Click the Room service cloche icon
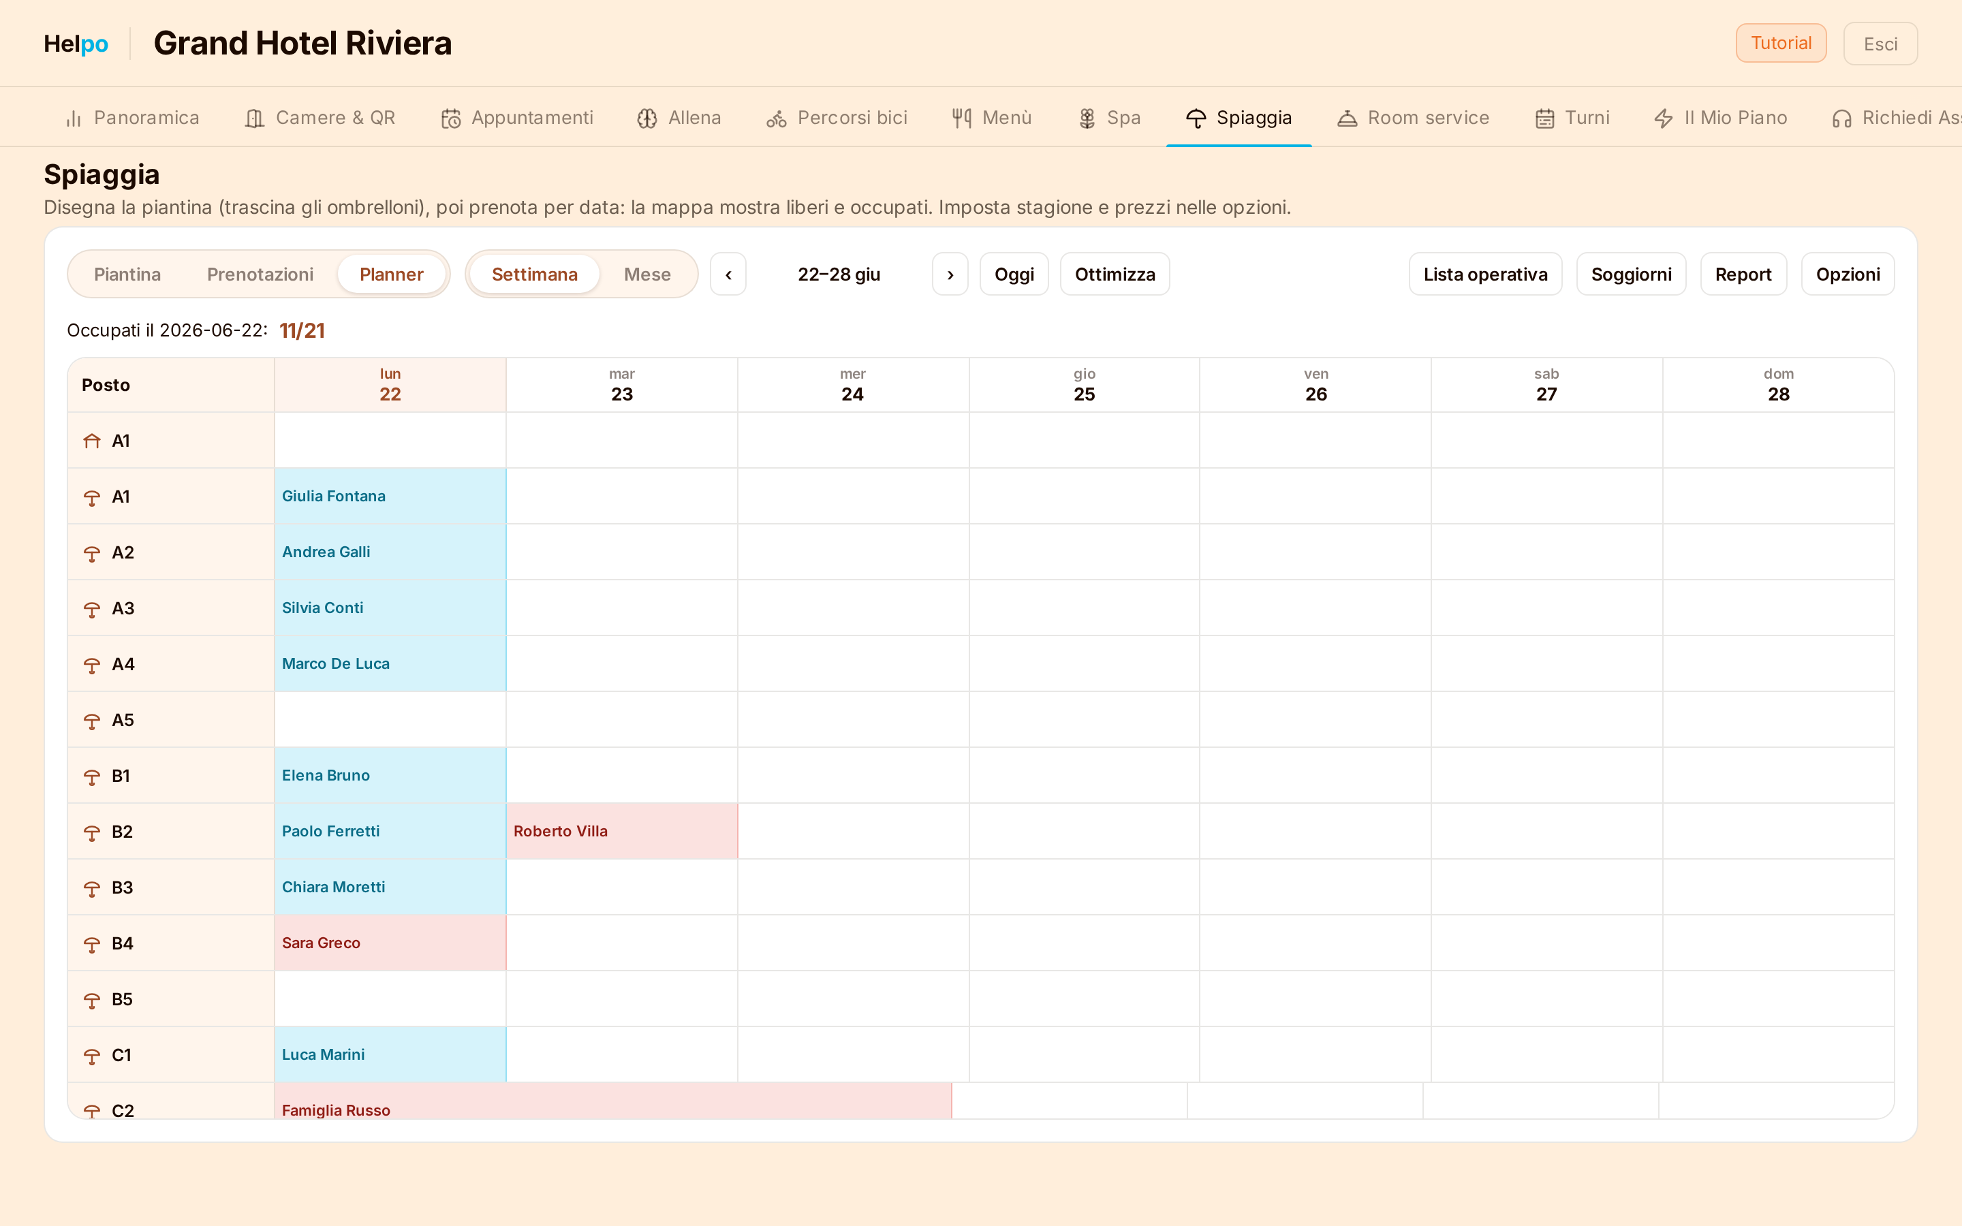The width and height of the screenshot is (1962, 1226). pos(1347,119)
